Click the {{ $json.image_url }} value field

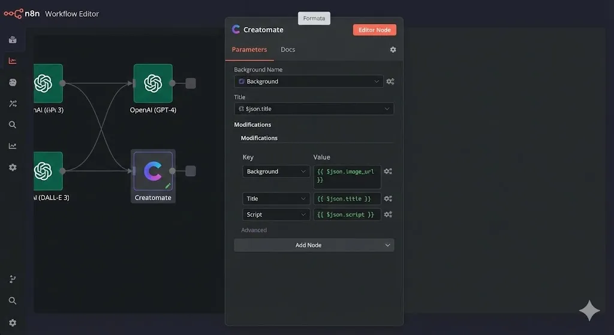coord(347,177)
